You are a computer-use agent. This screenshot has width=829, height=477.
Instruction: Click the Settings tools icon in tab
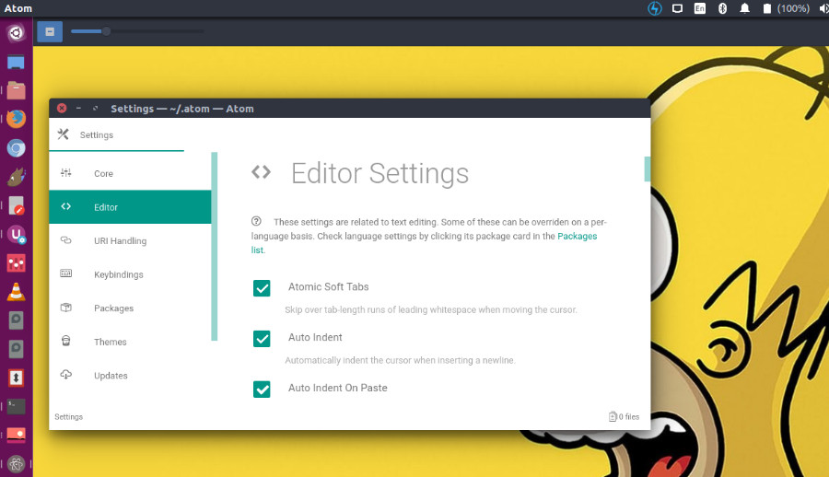pyautogui.click(x=64, y=134)
